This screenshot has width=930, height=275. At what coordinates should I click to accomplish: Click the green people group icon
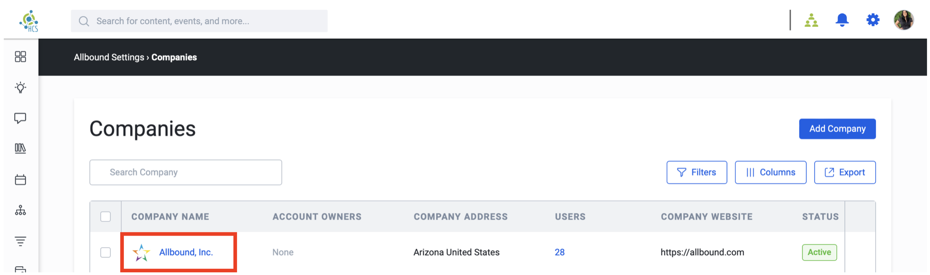811,20
